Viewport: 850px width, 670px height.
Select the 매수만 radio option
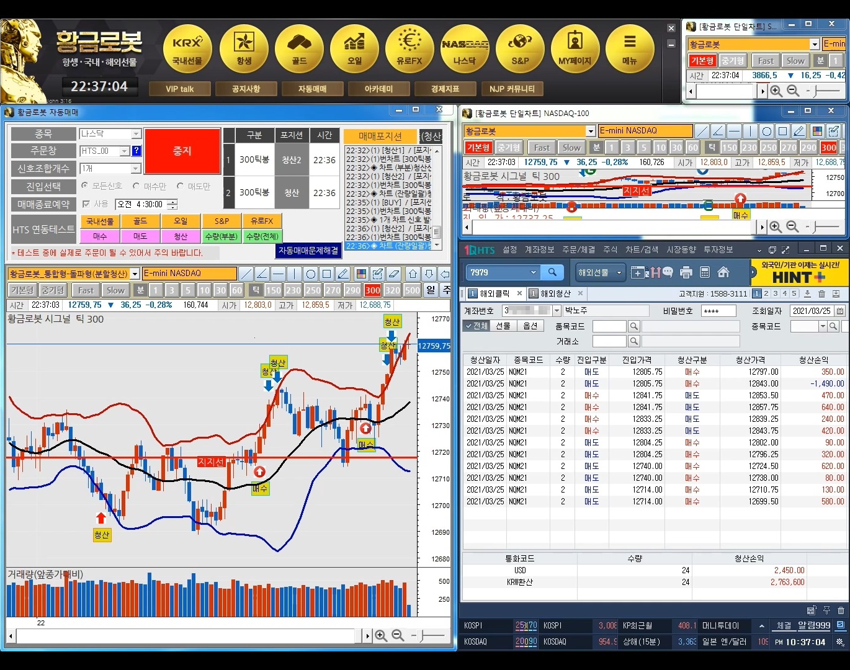(136, 185)
